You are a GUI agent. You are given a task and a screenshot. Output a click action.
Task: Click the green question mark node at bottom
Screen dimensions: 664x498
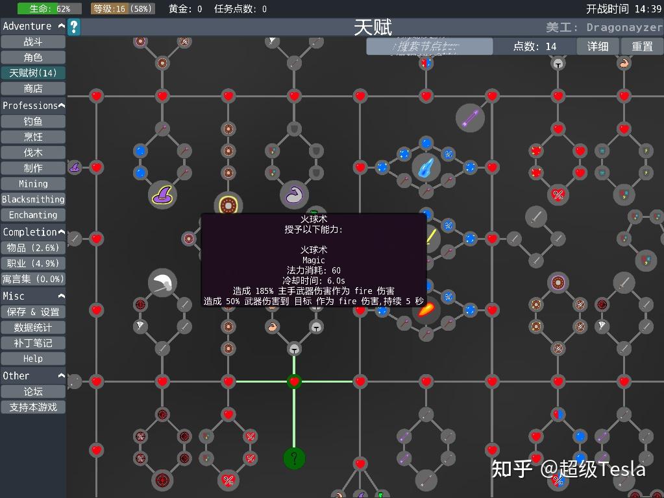pos(294,458)
